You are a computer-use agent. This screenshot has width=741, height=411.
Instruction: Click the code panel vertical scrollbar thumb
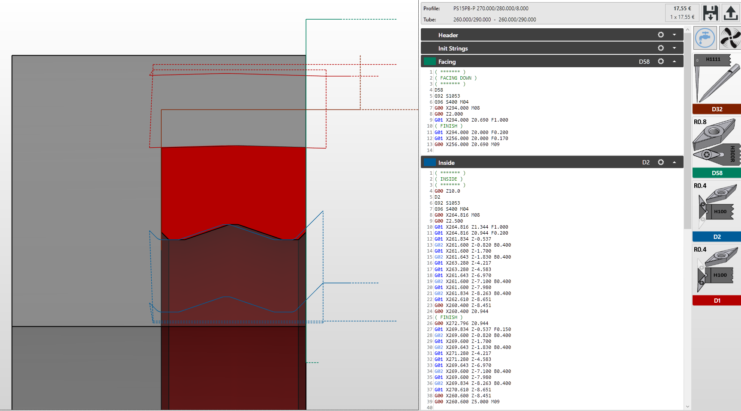click(x=687, y=131)
